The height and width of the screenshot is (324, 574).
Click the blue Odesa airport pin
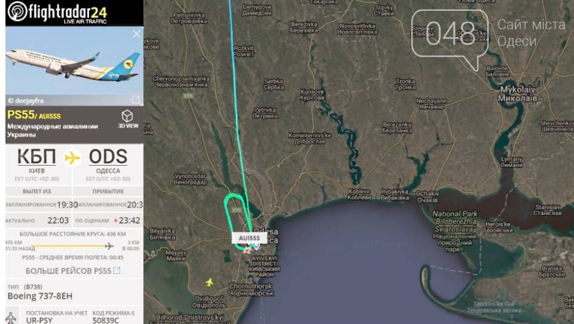256,245
